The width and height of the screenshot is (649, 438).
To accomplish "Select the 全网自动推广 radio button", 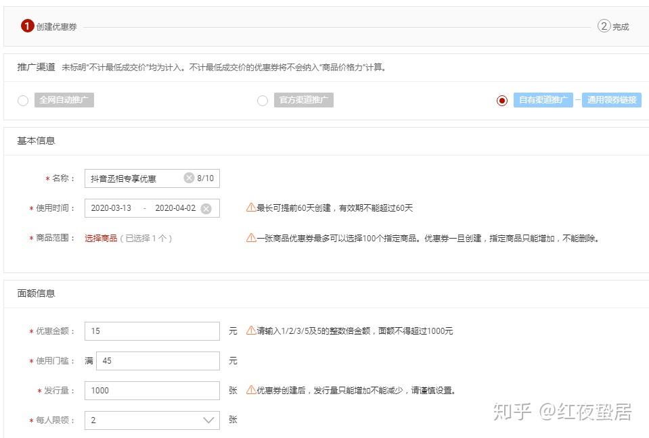I will point(23,101).
